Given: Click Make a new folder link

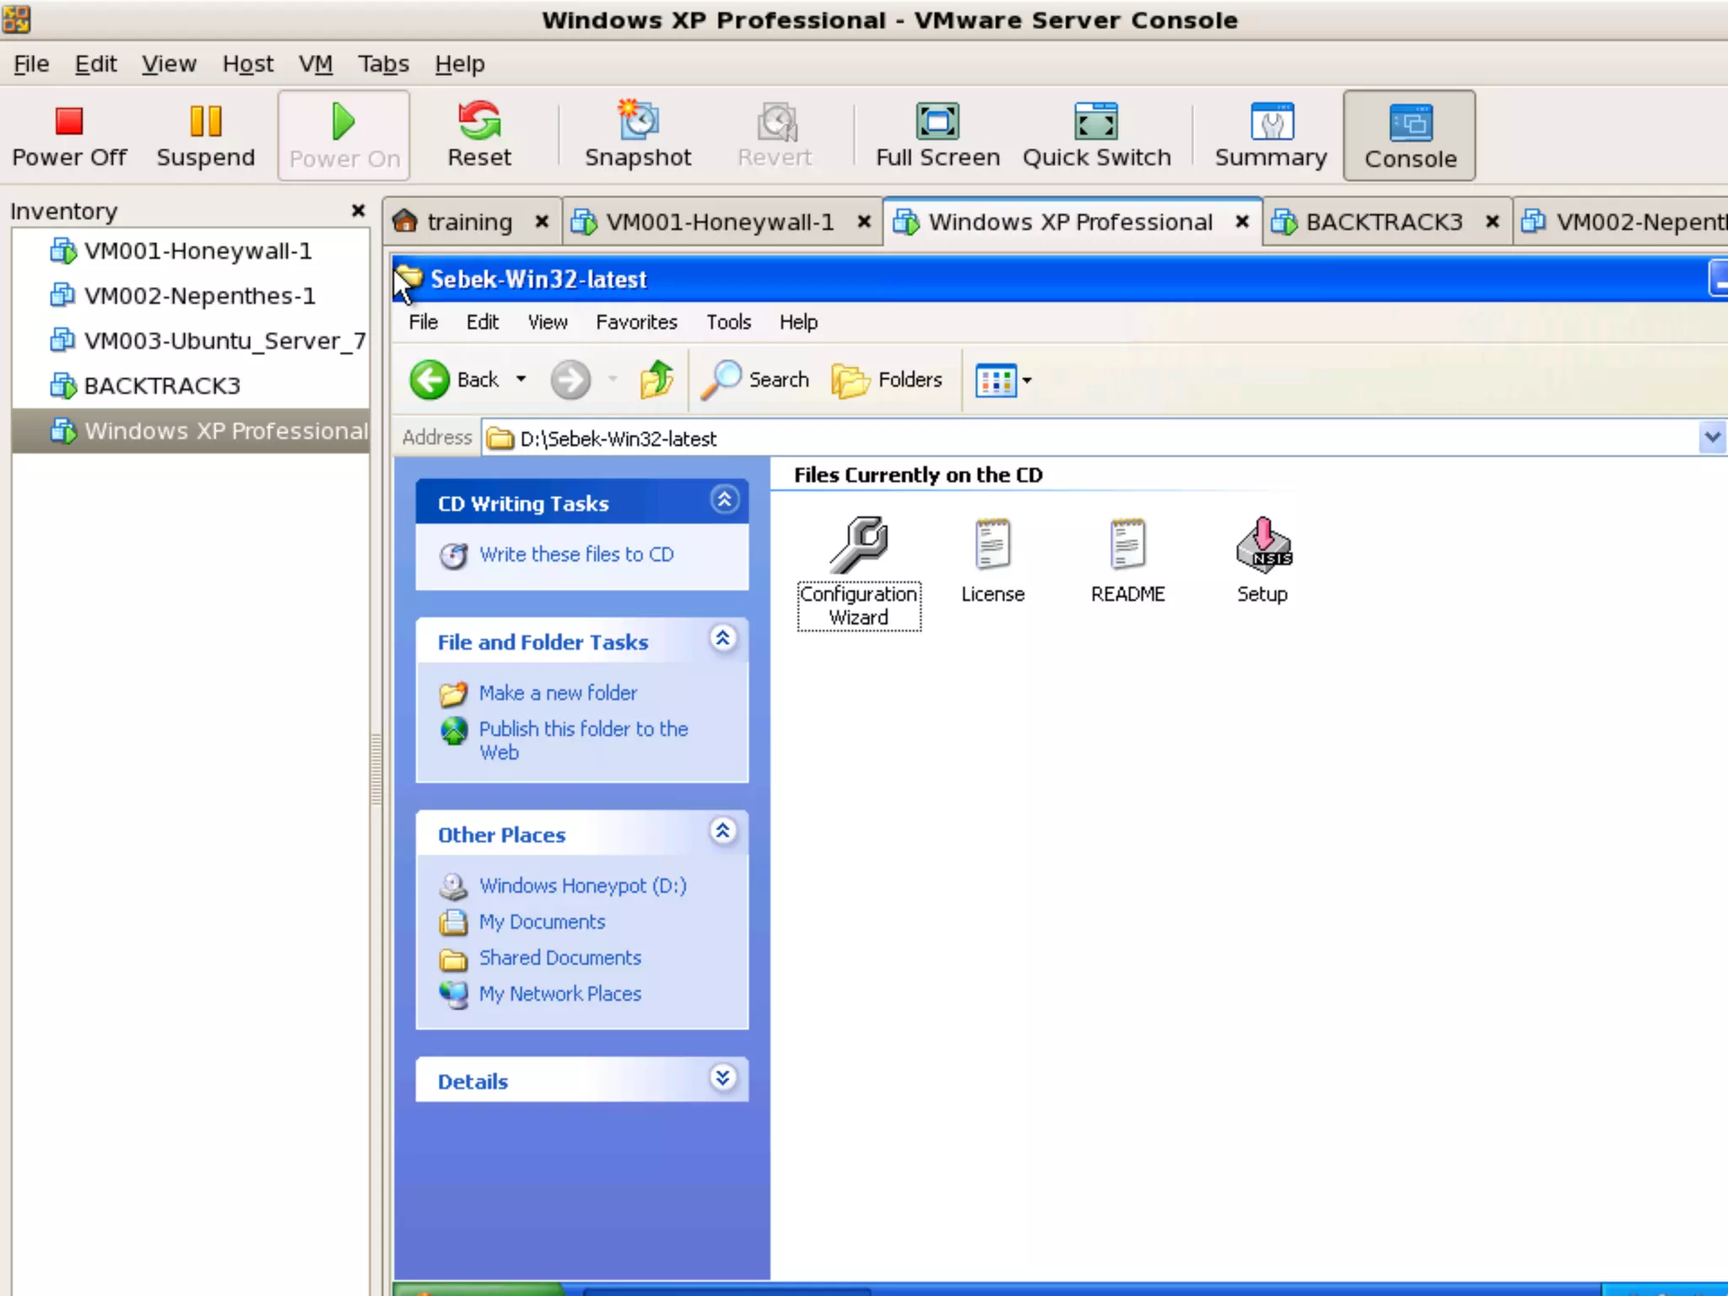Looking at the screenshot, I should (x=558, y=693).
